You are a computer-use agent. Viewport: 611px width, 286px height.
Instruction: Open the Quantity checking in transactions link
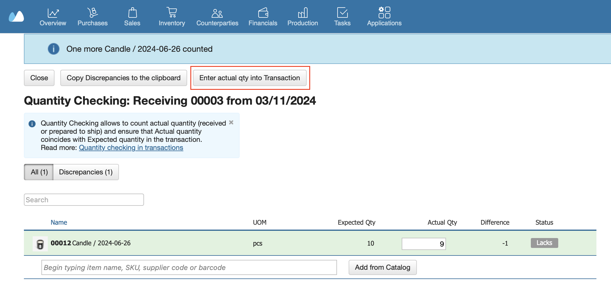(131, 148)
